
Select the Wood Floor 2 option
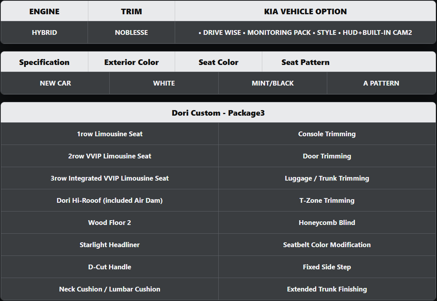(110, 223)
